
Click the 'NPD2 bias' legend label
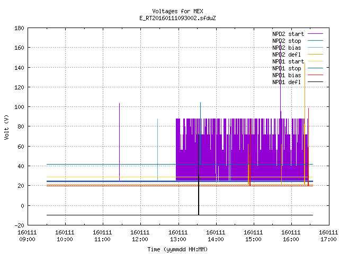(x=287, y=48)
